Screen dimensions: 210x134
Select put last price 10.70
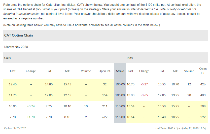[x=130, y=84]
